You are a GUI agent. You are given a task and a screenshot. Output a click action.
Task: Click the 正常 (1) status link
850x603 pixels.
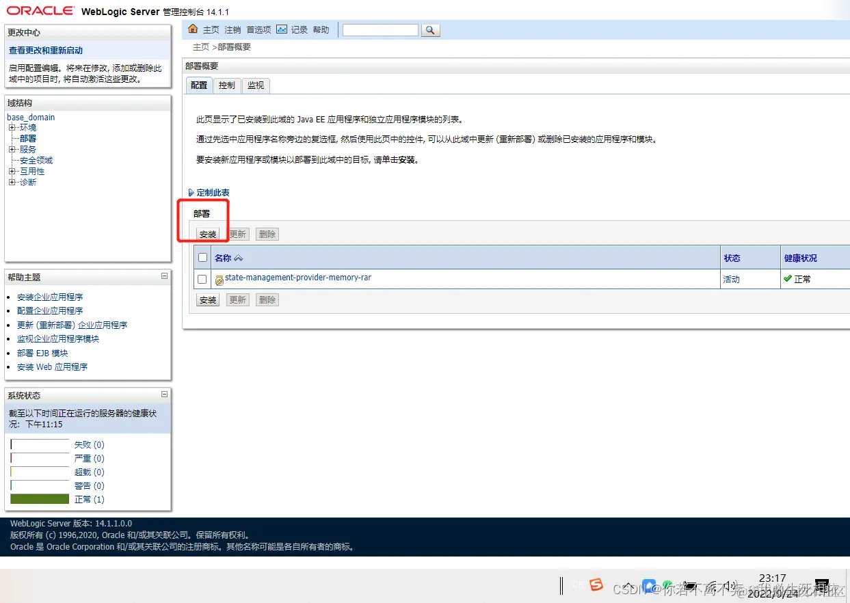(x=90, y=500)
